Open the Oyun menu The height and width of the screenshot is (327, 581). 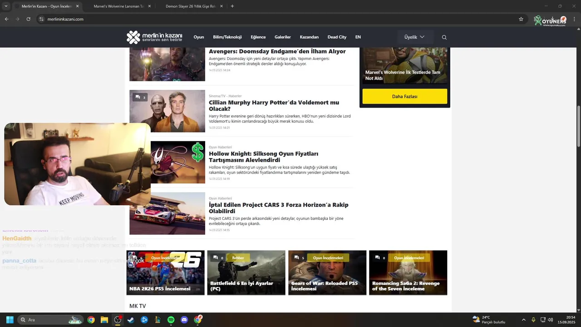tap(199, 37)
